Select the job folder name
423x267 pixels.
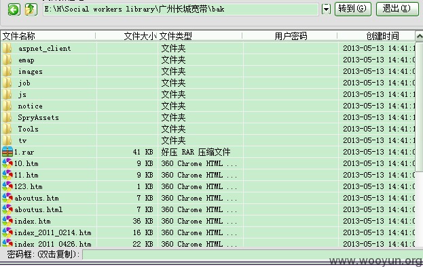[24, 83]
